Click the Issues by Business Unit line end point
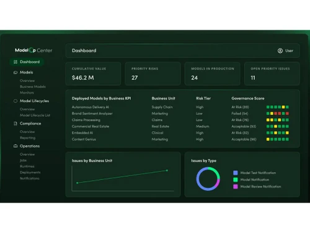This screenshot has width=310, height=233. point(167,170)
